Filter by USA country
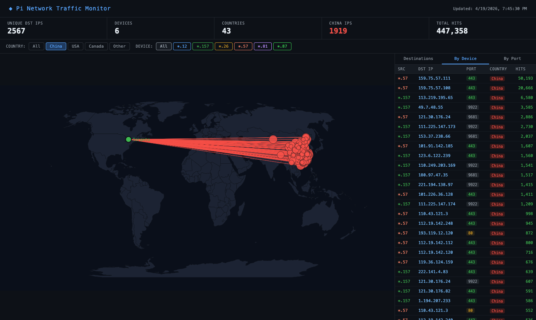536x320 pixels. (x=76, y=46)
